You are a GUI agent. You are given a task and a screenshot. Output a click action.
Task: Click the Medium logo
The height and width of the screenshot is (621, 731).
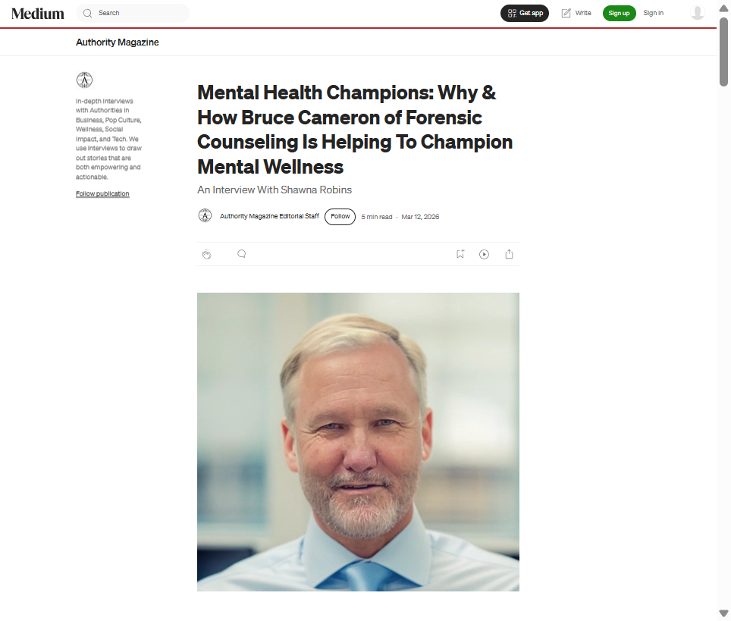coord(38,13)
